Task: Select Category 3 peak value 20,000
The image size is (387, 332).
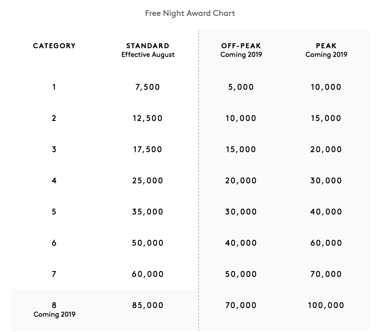Action: 326,150
